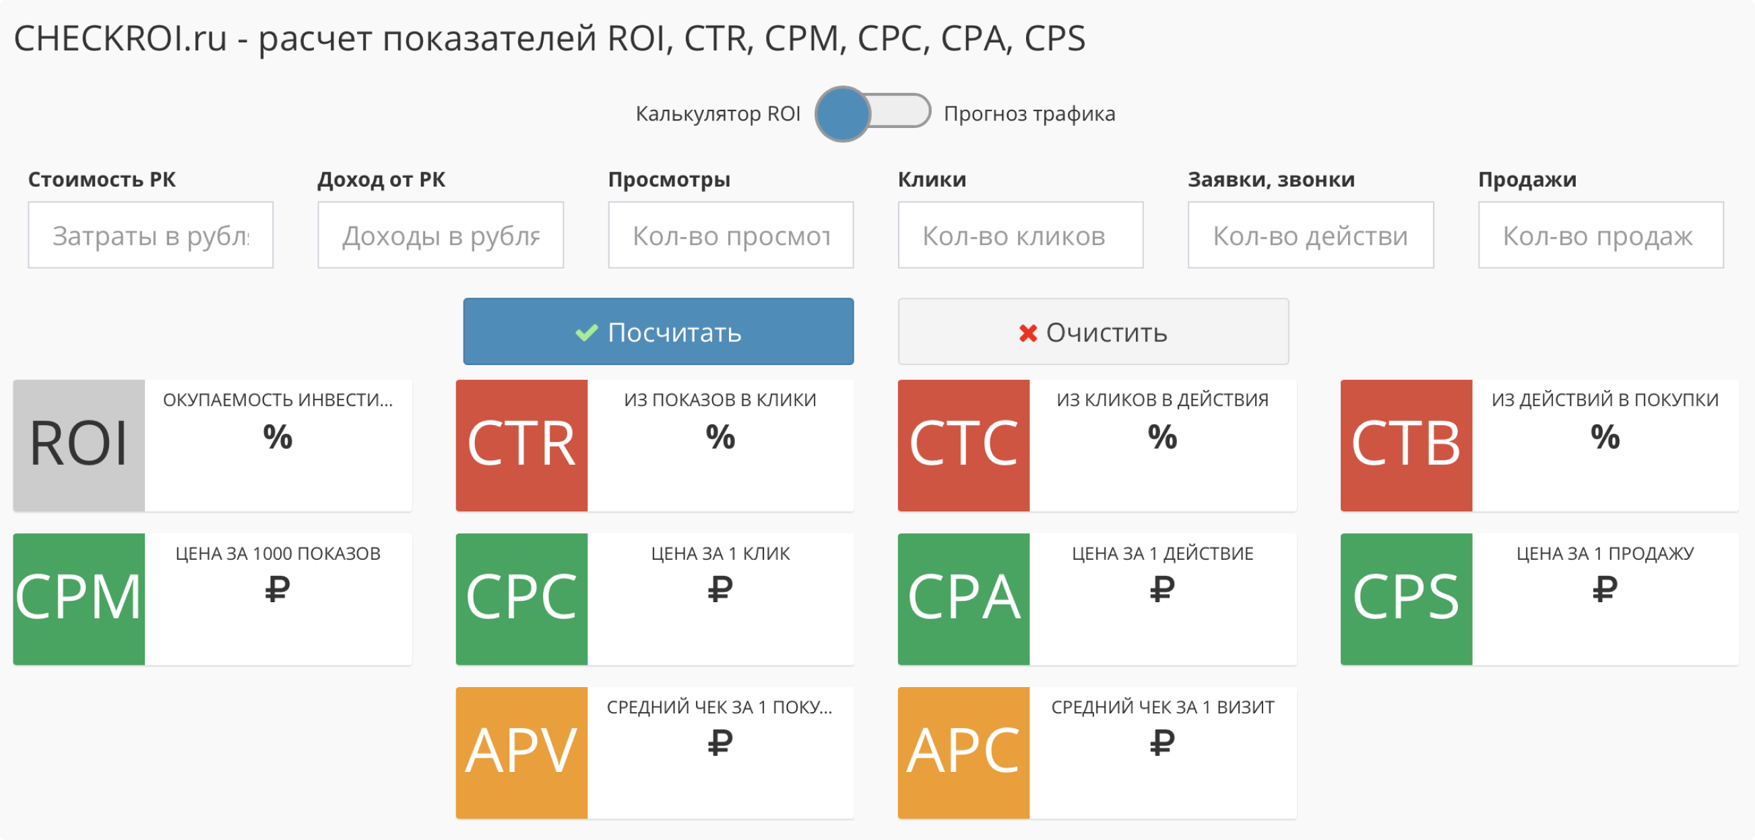
Task: Click the Просмотры views input field
Action: point(730,235)
